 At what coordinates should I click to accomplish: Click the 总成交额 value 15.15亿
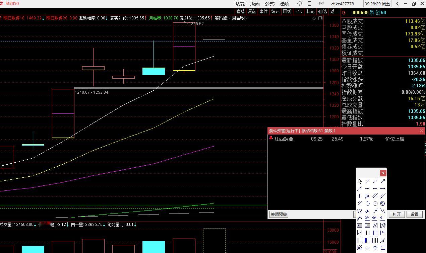[x=417, y=99]
